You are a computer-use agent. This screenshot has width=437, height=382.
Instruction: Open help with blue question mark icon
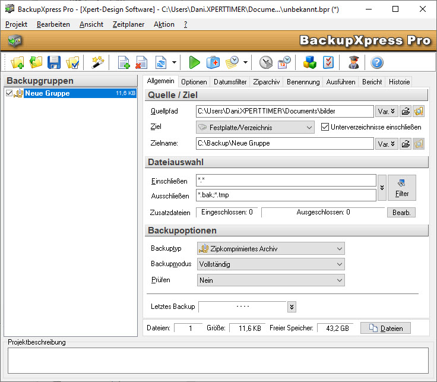pyautogui.click(x=377, y=62)
